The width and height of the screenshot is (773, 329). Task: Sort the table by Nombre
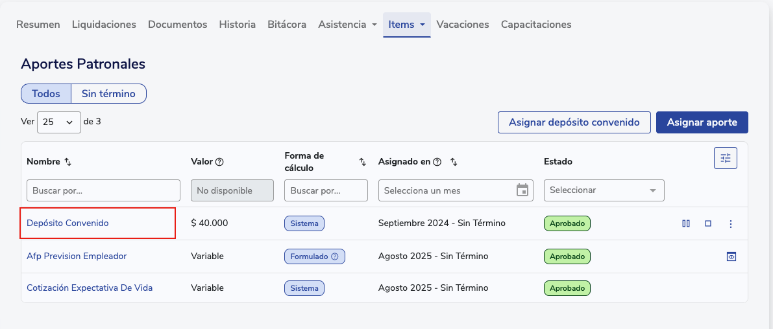[x=68, y=162]
